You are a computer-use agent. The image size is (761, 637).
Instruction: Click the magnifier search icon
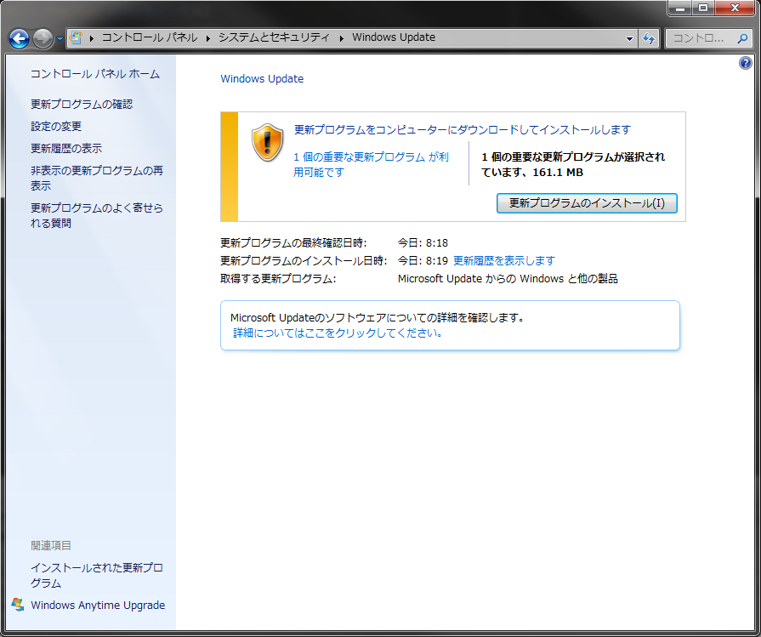(x=742, y=38)
